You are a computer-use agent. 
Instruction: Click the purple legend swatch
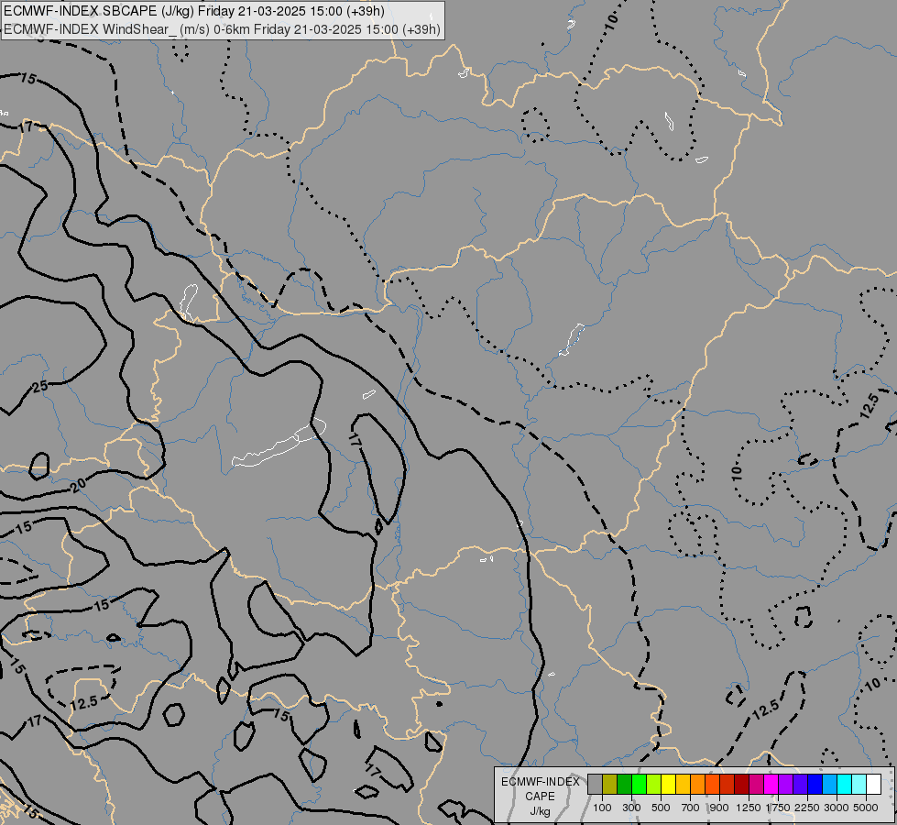(785, 784)
